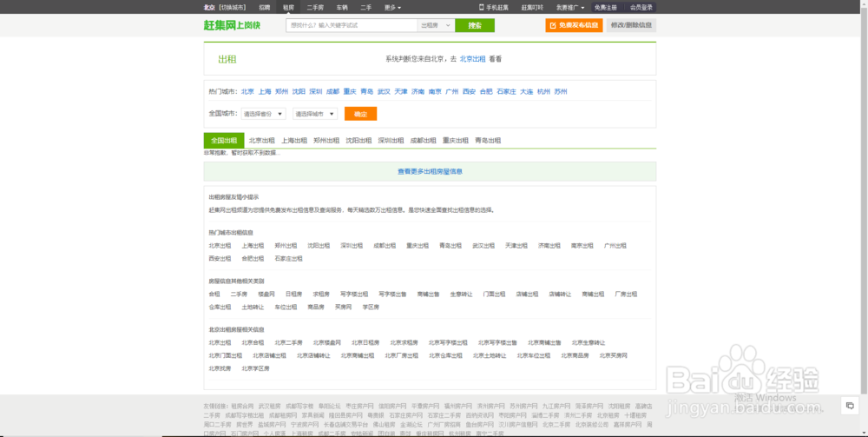The width and height of the screenshot is (868, 437).
Task: Choose 武汉 from hot cities
Action: click(x=384, y=91)
